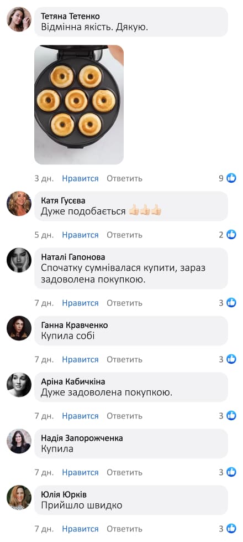
Task: Open Надія Запорожченка's profile avatar
Action: pyautogui.click(x=19, y=441)
